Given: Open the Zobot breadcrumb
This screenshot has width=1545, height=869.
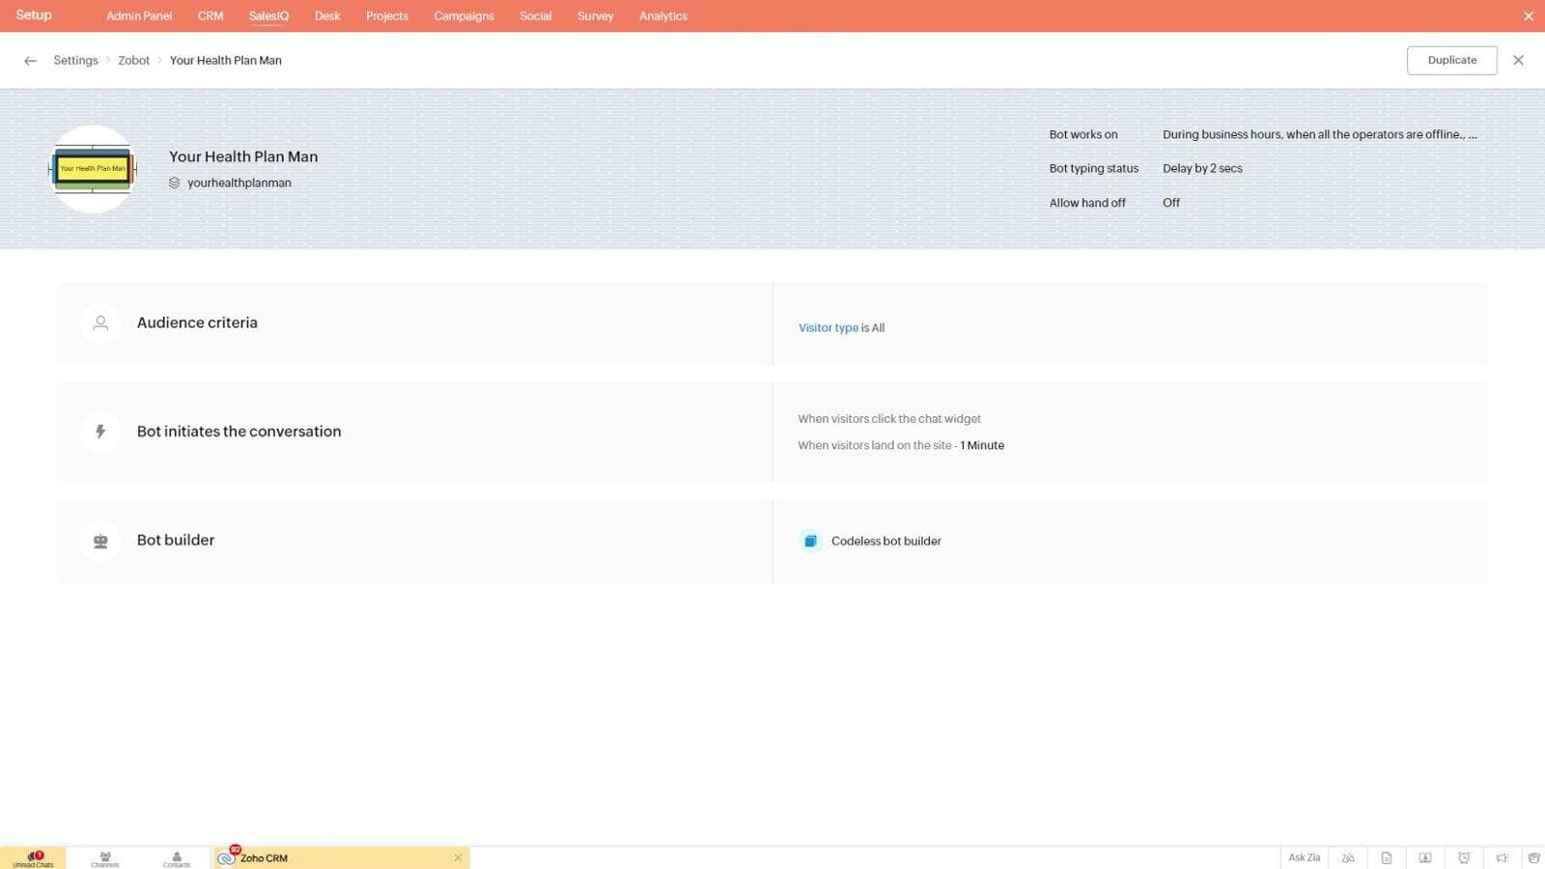Looking at the screenshot, I should click(133, 60).
